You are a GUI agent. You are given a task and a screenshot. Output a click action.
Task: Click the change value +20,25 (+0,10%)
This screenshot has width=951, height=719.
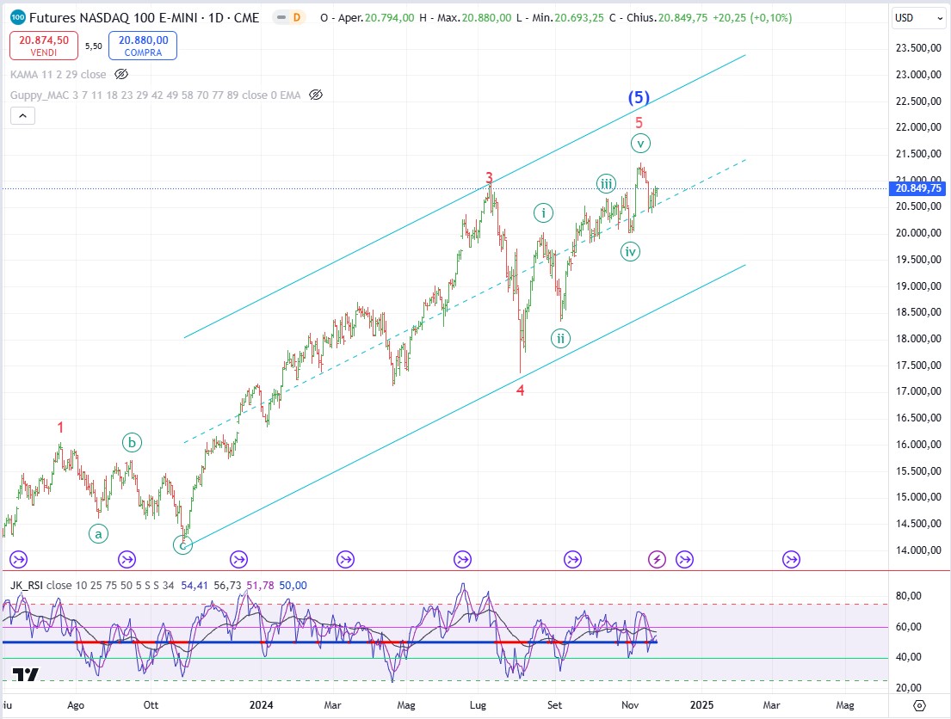pyautogui.click(x=752, y=17)
